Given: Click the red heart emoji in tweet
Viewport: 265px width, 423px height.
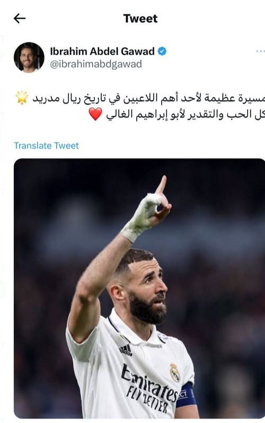Looking at the screenshot, I should point(95,114).
